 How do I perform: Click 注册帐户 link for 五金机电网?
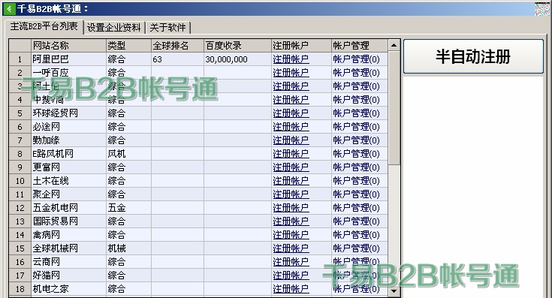click(291, 208)
